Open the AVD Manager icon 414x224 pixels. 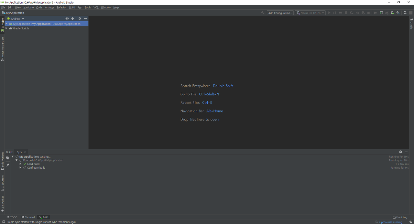(x=392, y=13)
